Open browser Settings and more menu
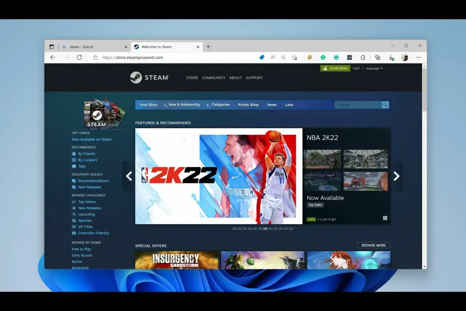The image size is (466, 311). coord(419,57)
